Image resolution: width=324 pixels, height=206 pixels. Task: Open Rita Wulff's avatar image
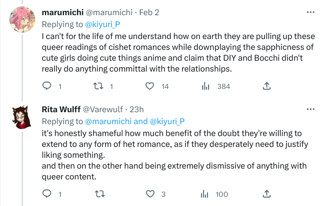click(x=22, y=117)
